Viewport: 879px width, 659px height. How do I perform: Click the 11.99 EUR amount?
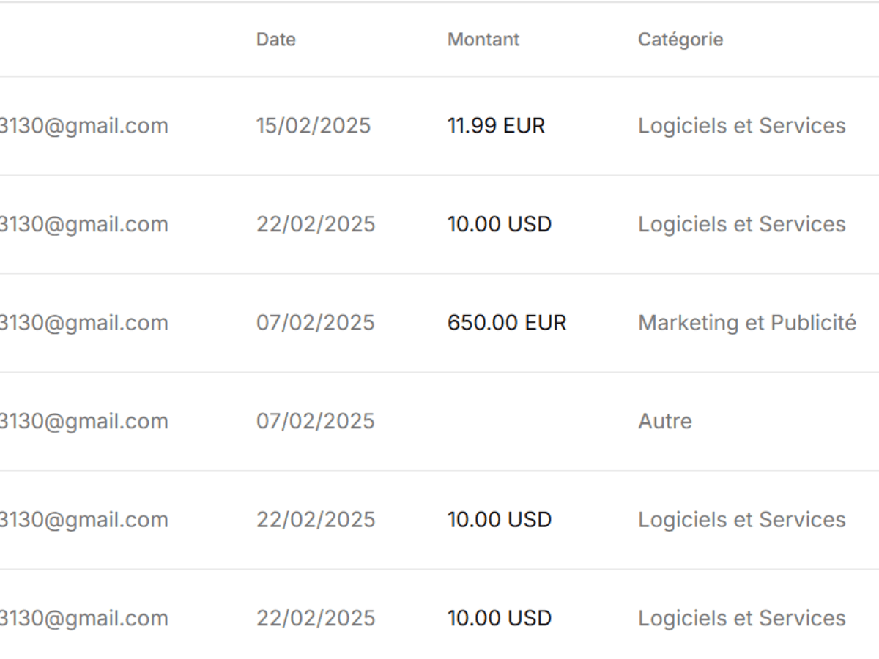coord(497,126)
